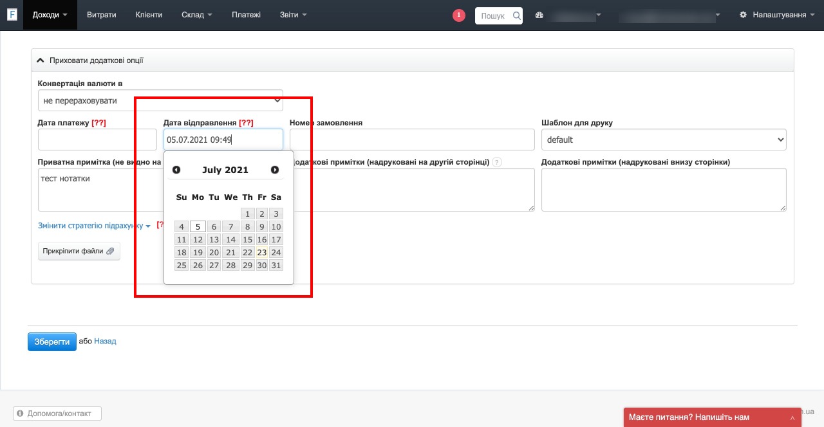Pick July 25 in the calendar

pos(182,265)
